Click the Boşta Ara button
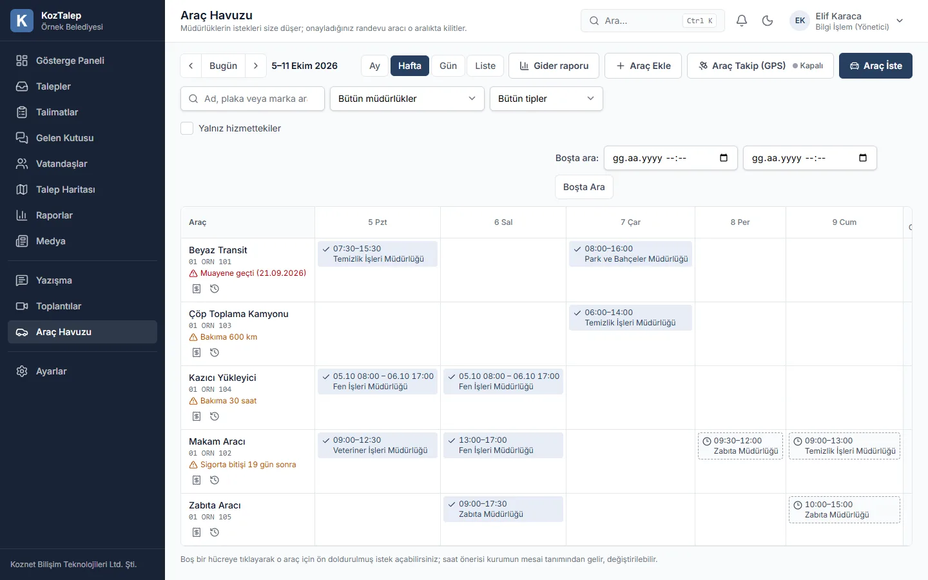The image size is (928, 580). (584, 187)
